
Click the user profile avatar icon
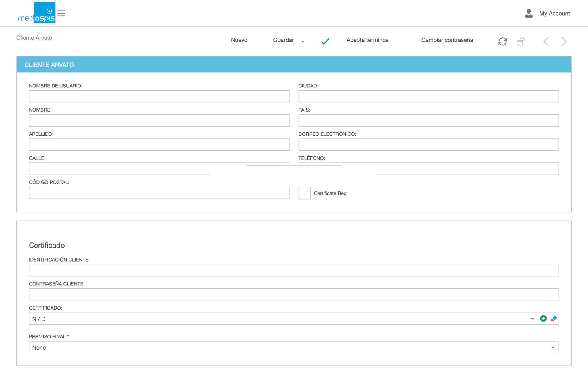tap(529, 14)
